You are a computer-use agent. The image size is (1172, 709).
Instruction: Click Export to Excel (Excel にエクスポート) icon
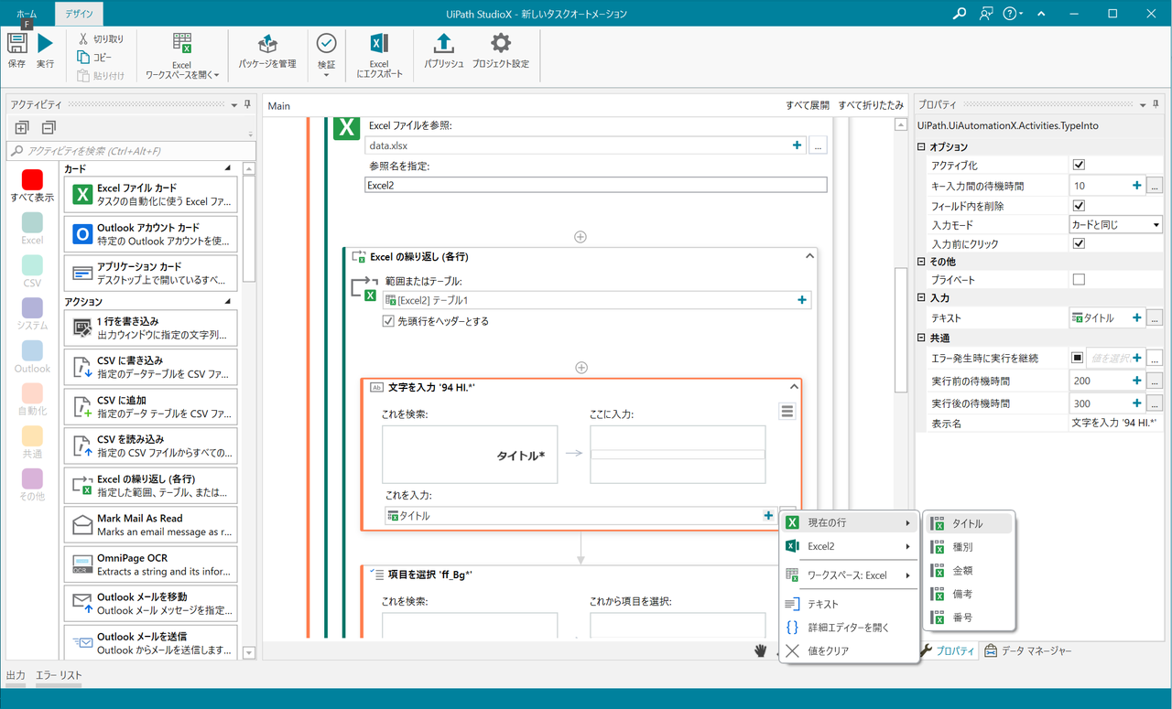(x=379, y=44)
